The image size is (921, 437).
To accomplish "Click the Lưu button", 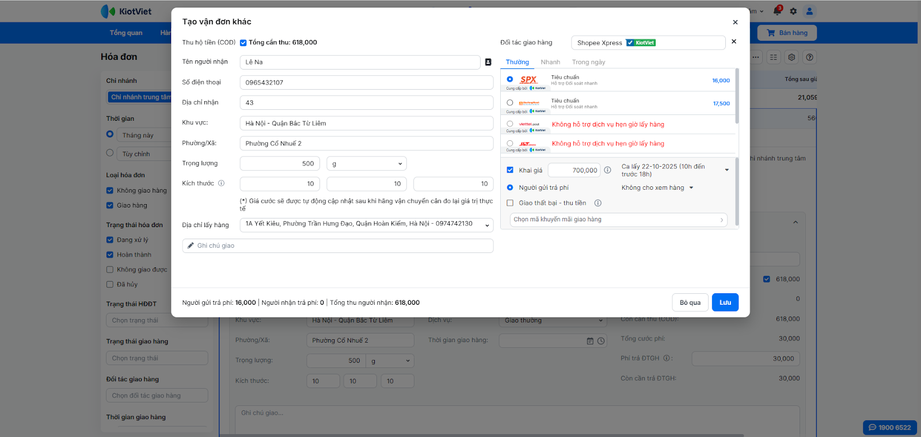I will pos(725,302).
